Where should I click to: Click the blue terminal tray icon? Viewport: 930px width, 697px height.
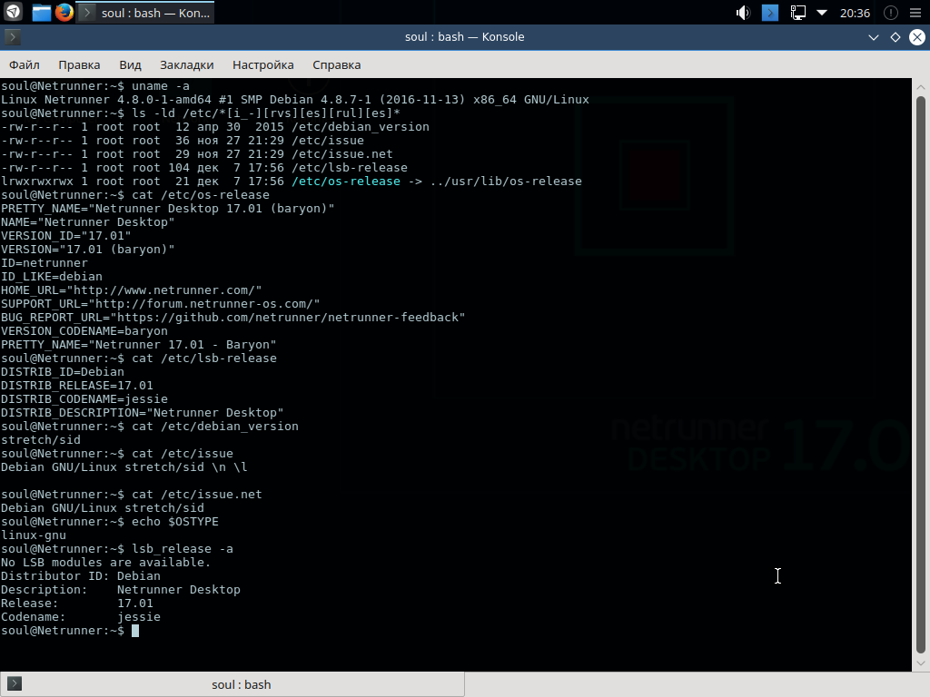click(770, 13)
